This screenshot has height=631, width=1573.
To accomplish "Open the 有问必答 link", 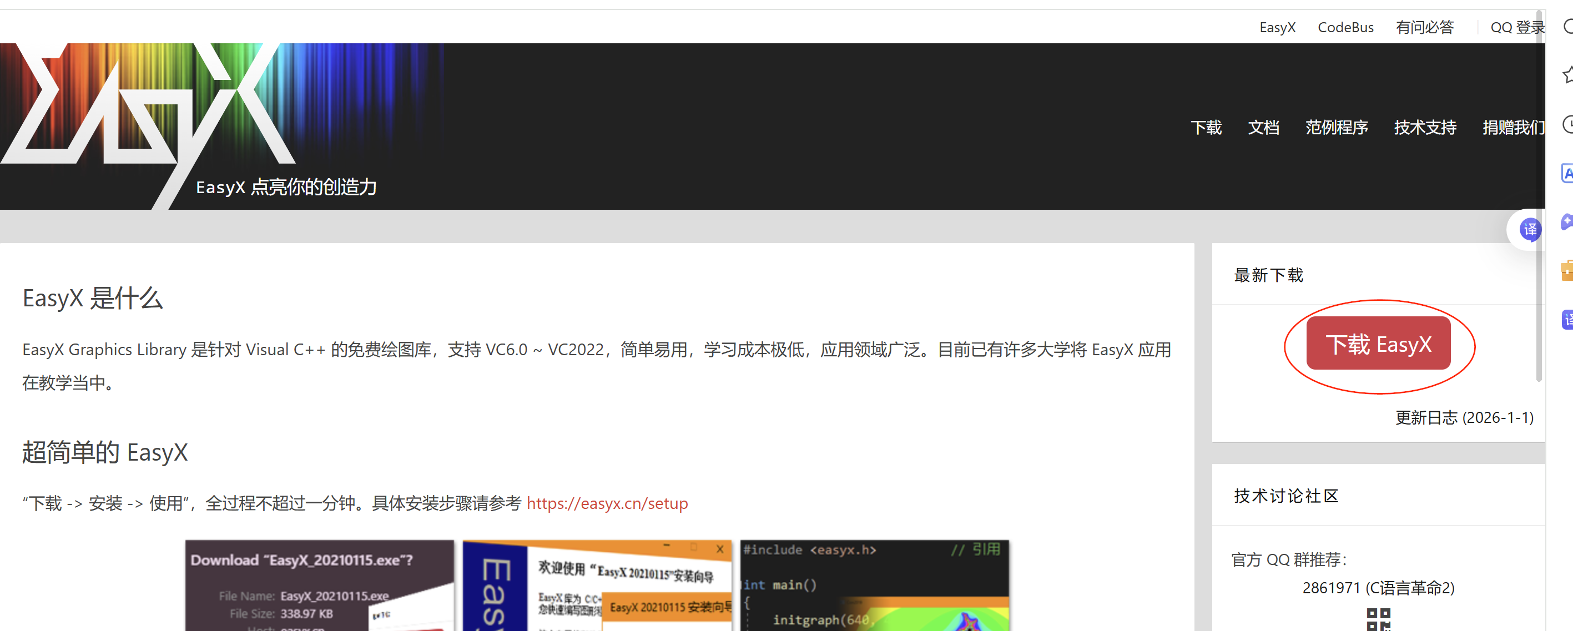I will [x=1425, y=27].
